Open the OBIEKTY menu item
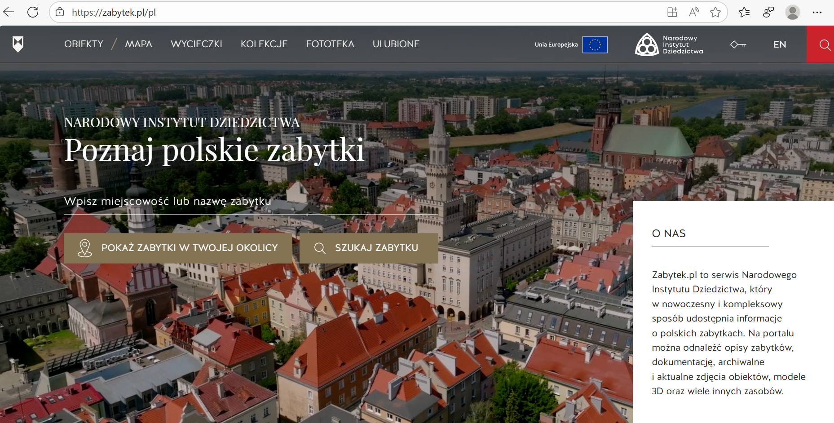Viewport: 834px width, 423px height. (x=84, y=44)
